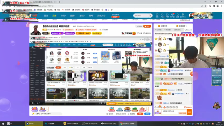Open the 我要开播 activity icon
Viewport: 224px width, 126px height.
click(x=34, y=109)
